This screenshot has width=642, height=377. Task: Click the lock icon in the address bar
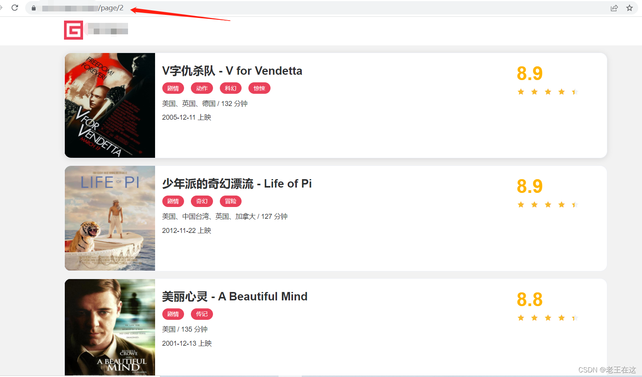click(34, 8)
